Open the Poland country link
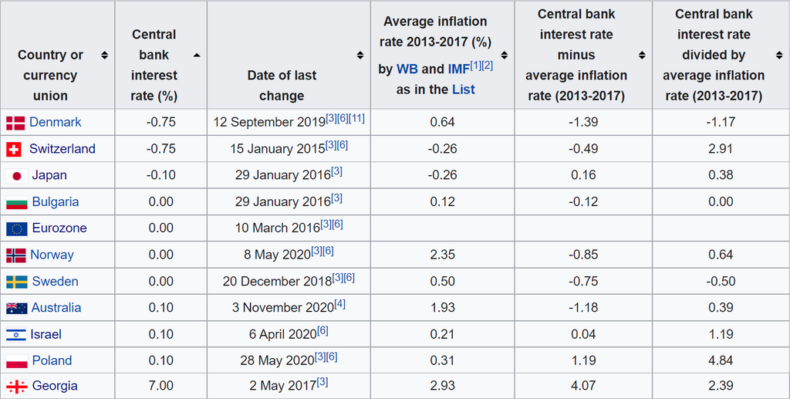The width and height of the screenshot is (790, 399). 52,360
